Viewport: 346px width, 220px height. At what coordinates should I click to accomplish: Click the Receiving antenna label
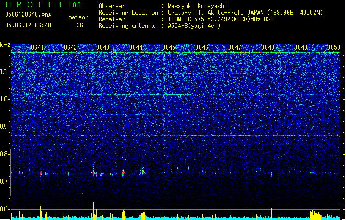click(127, 26)
